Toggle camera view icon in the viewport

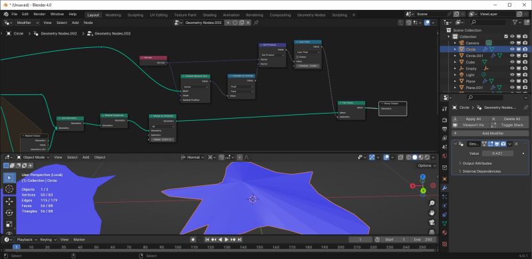[x=432, y=222]
